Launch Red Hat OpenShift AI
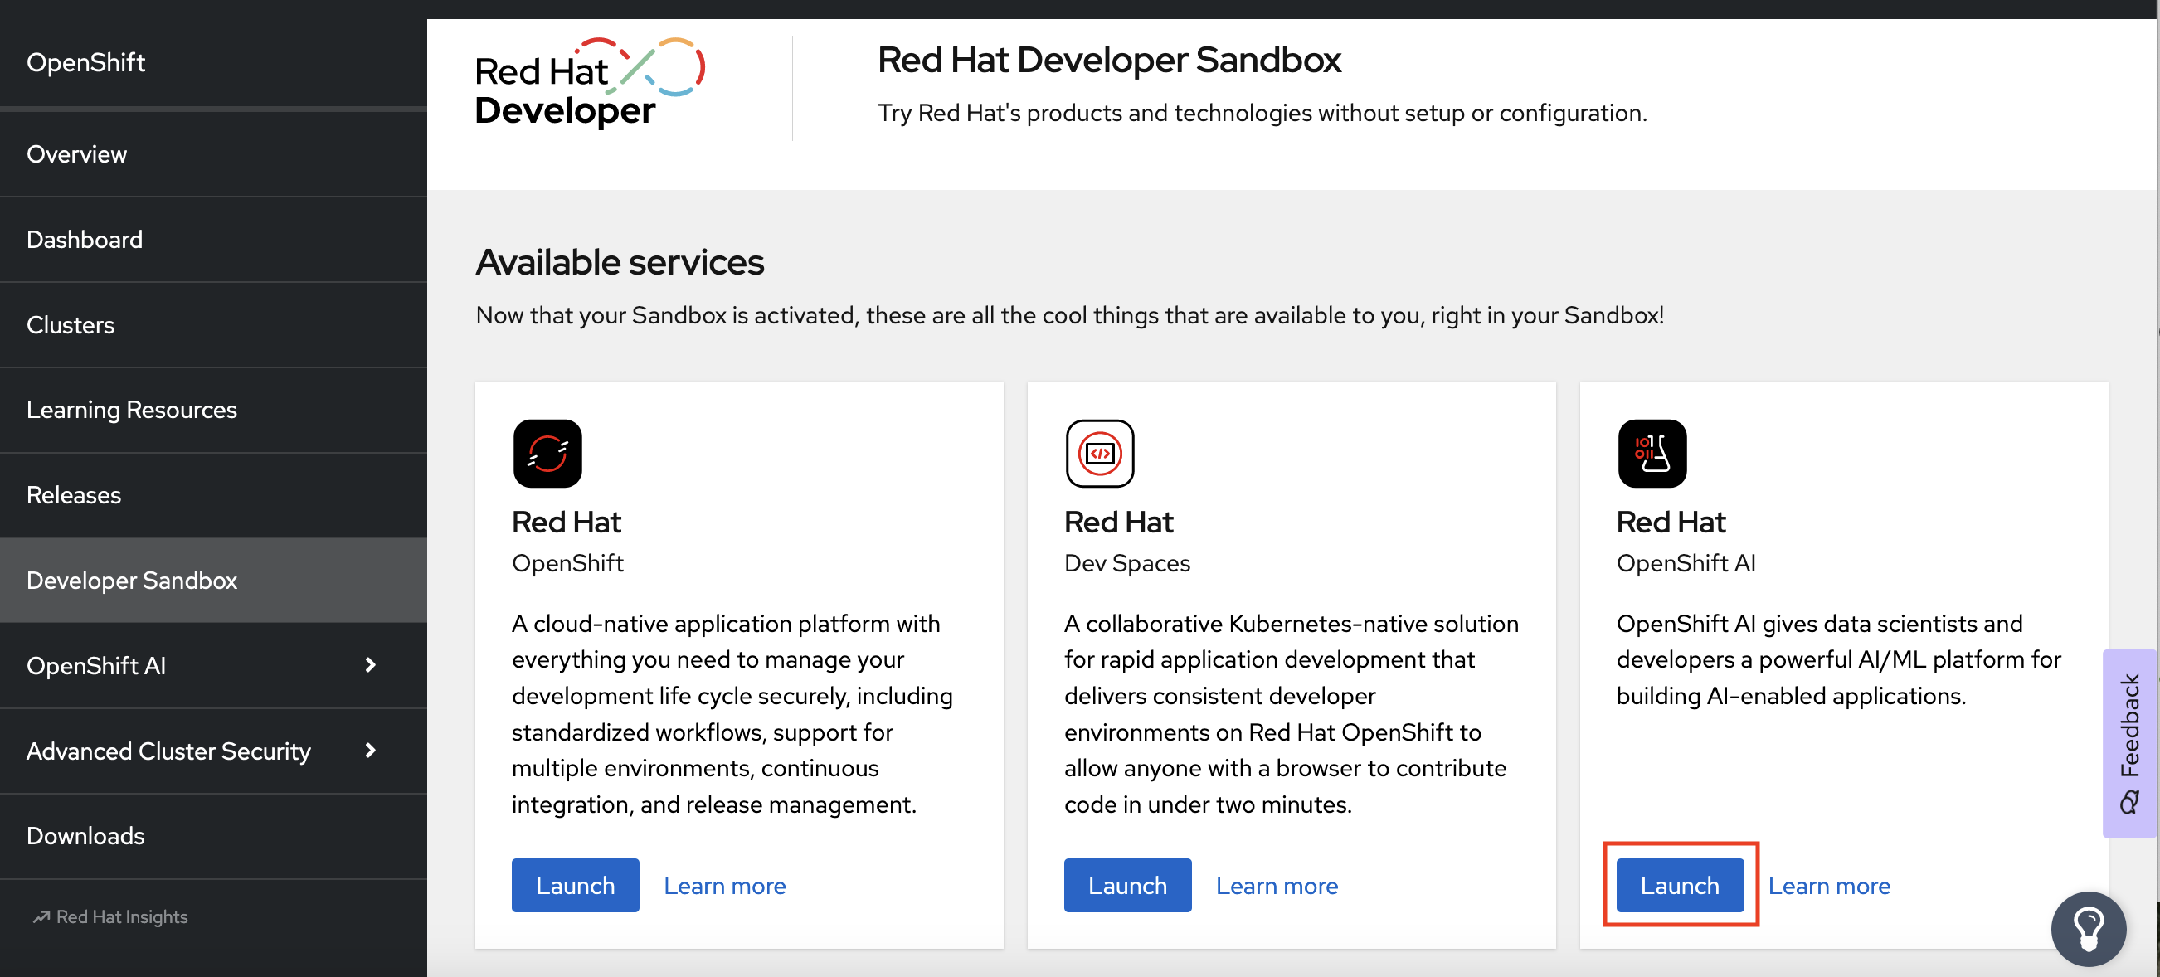The height and width of the screenshot is (977, 2160). [1680, 885]
